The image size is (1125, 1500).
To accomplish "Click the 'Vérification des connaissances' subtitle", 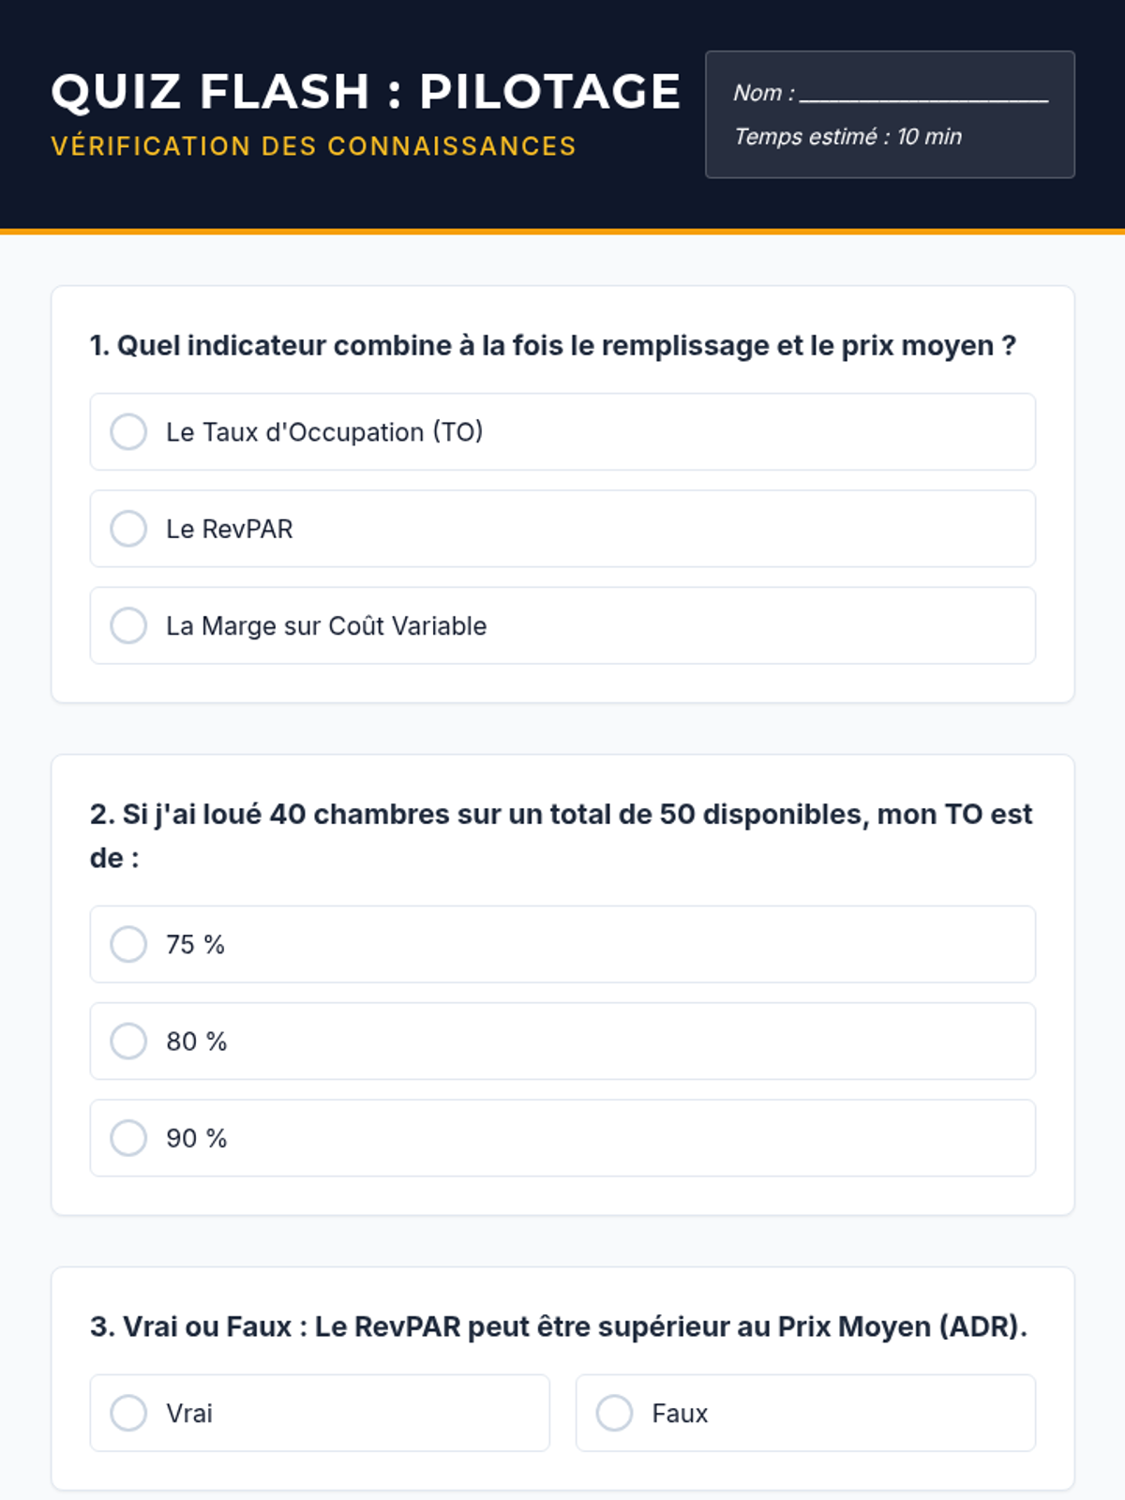I will click(313, 146).
